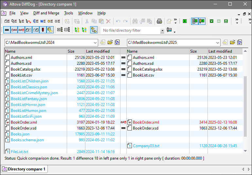Screen dimensions: 252x175
Task: Open the Diff and Merge menu
Action: (x=46, y=13)
